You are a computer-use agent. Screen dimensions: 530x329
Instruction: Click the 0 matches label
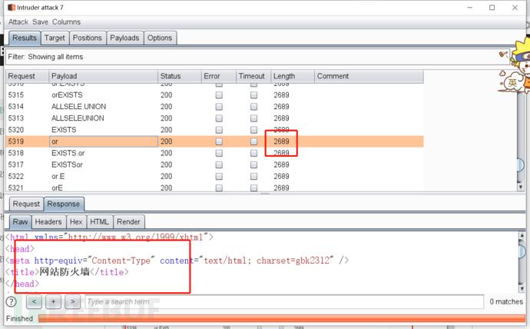coord(506,301)
